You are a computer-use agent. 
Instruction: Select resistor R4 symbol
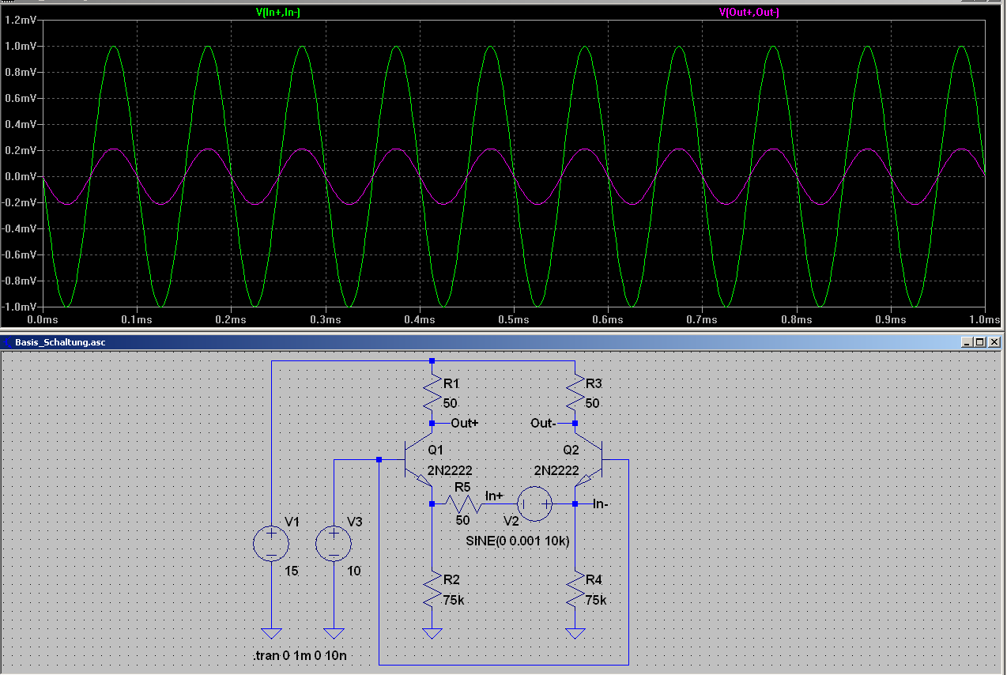[x=575, y=589]
